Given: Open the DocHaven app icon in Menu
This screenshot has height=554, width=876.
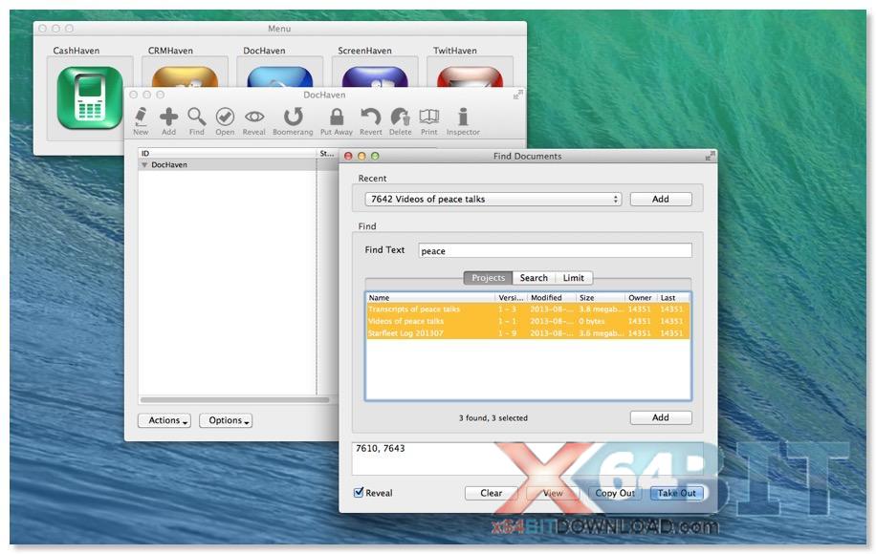Looking at the screenshot, I should [280, 76].
